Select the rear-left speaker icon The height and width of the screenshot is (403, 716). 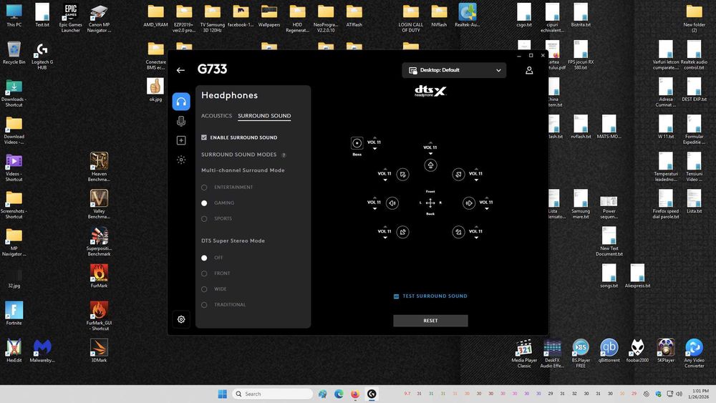(402, 233)
